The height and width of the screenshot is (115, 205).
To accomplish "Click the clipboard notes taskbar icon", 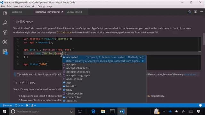I will pos(157,111).
